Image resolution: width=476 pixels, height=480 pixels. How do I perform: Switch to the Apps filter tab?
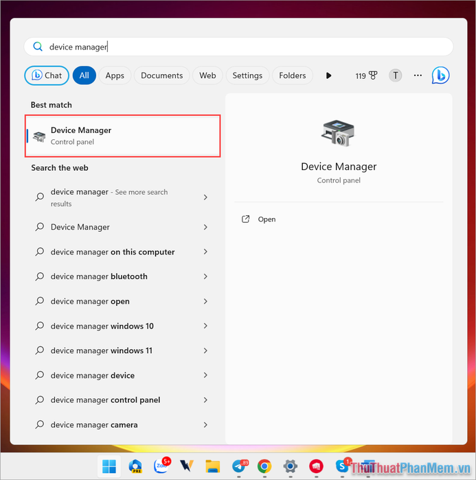115,75
